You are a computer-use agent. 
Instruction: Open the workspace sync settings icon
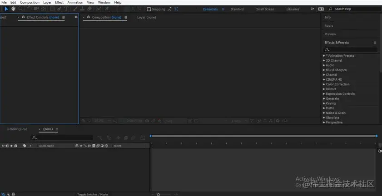pyautogui.click(x=321, y=9)
